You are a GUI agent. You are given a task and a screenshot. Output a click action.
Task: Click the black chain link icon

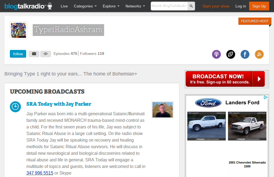pos(231,54)
